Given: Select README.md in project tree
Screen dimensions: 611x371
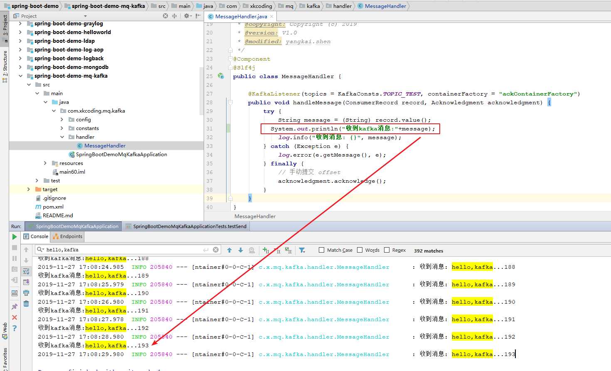Looking at the screenshot, I should (x=58, y=216).
